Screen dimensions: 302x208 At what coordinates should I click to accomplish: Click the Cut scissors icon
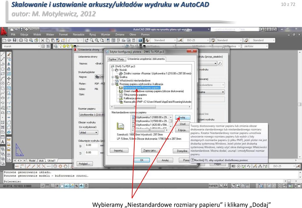43,40
